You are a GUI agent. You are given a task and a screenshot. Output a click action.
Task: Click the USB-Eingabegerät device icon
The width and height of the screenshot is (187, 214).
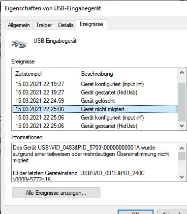[19, 44]
